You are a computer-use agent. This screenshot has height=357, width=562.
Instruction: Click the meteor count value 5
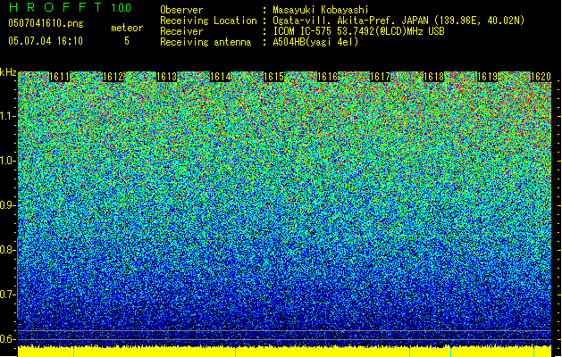127,41
